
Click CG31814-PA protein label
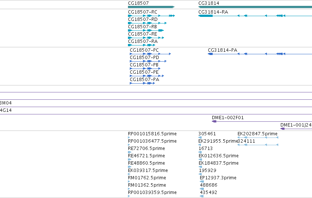pos(223,50)
